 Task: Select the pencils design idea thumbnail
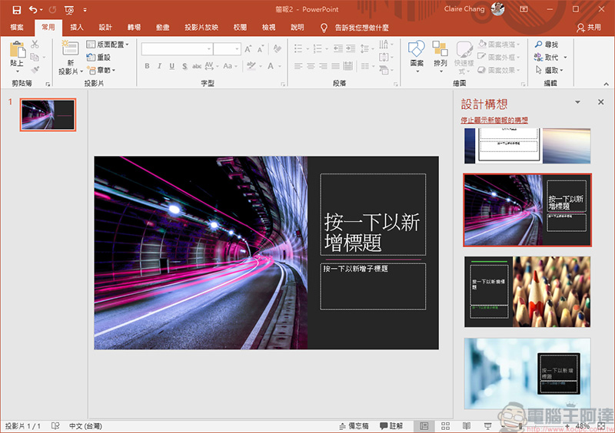coord(527,292)
